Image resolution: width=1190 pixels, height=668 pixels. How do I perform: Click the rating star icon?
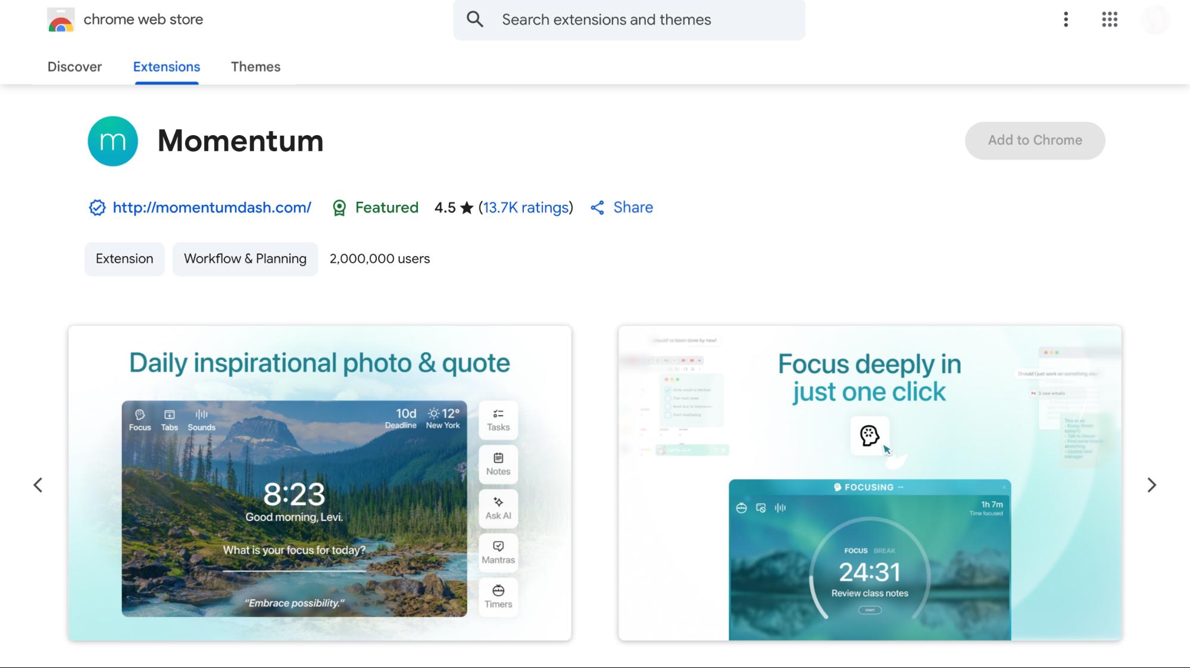tap(467, 208)
